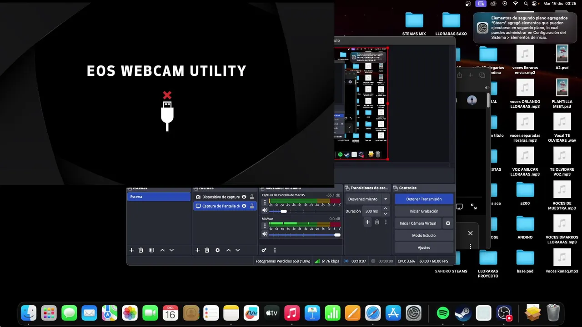Remove transition with trash icon
The image size is (582, 327).
tap(377, 222)
